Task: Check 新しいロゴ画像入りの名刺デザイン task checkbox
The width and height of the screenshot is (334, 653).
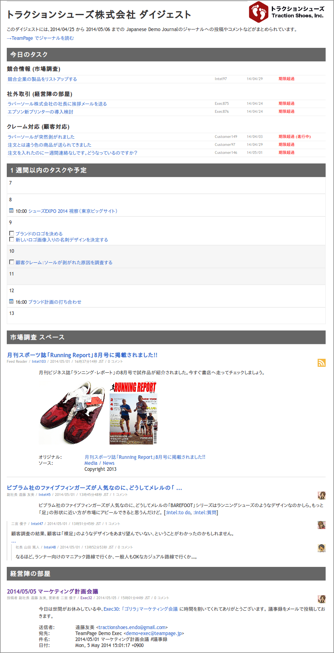Action: click(x=12, y=239)
